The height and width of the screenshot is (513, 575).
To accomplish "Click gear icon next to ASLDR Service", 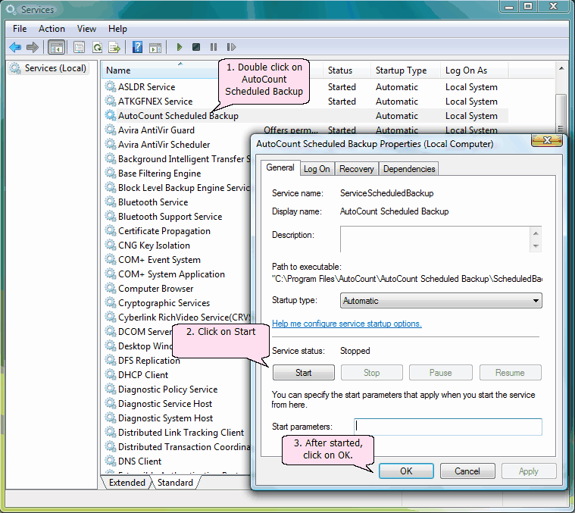I will [110, 86].
